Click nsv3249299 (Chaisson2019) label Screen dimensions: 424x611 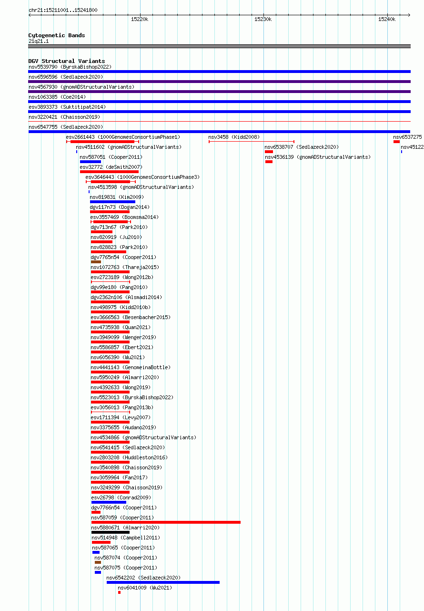pos(127,487)
